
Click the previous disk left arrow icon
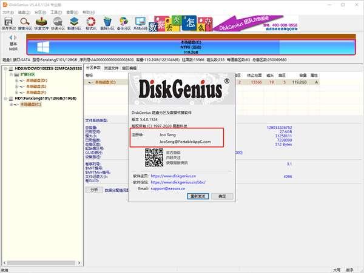coord(11,38)
